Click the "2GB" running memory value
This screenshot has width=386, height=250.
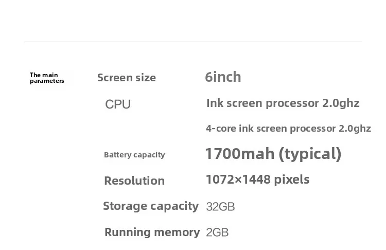tap(217, 233)
